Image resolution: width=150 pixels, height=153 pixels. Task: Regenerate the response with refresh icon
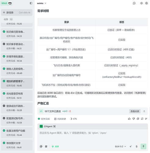142,119
